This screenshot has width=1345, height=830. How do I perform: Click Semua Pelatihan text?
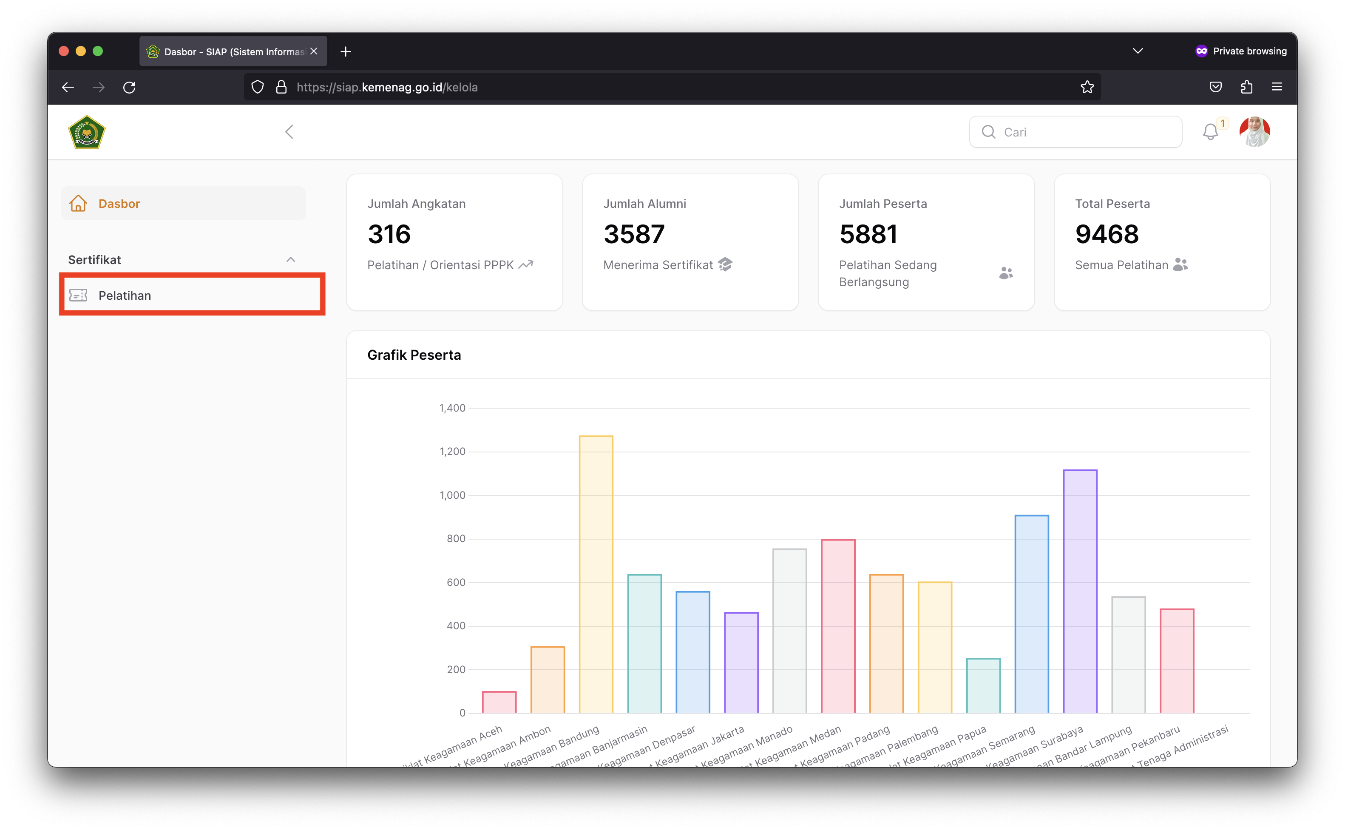pyautogui.click(x=1121, y=264)
